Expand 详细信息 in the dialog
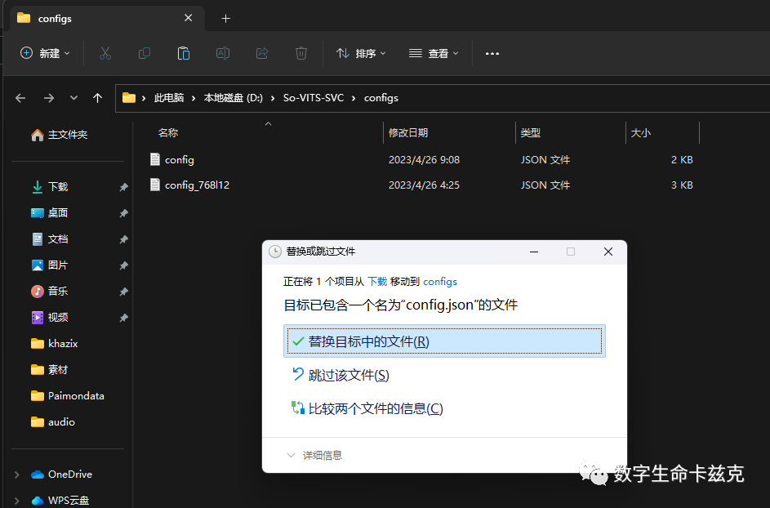Image resolution: width=770 pixels, height=508 pixels. [314, 456]
